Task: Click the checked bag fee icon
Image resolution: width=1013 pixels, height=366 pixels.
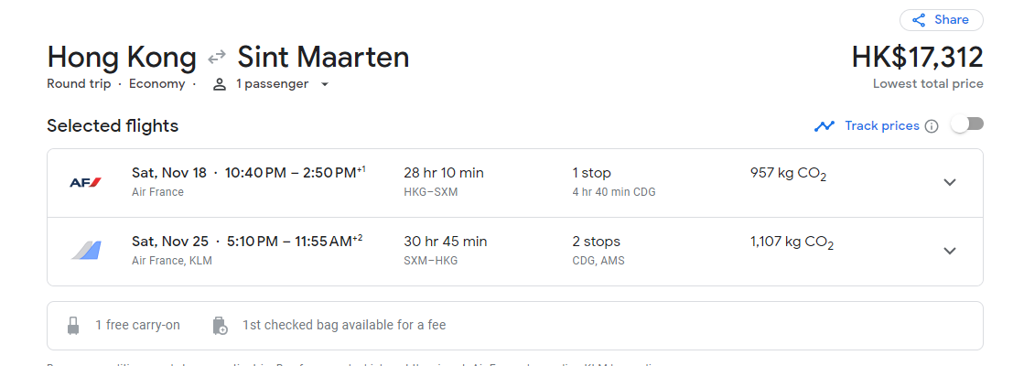Action: click(x=220, y=325)
